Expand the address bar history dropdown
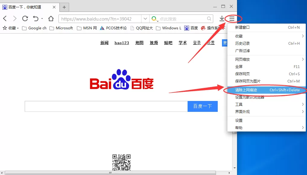 tap(145, 19)
